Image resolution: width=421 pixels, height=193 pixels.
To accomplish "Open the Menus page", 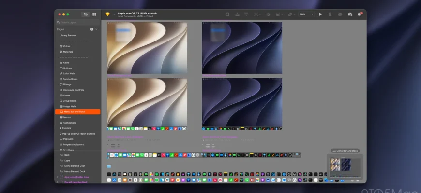I will click(x=77, y=117).
